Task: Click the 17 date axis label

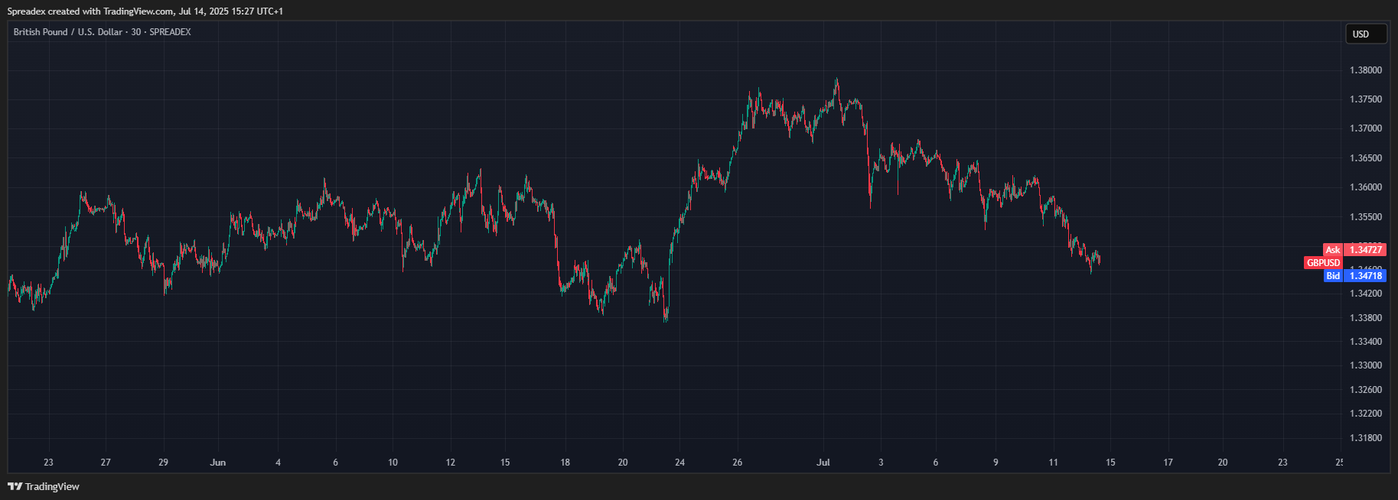Action: tap(1168, 463)
